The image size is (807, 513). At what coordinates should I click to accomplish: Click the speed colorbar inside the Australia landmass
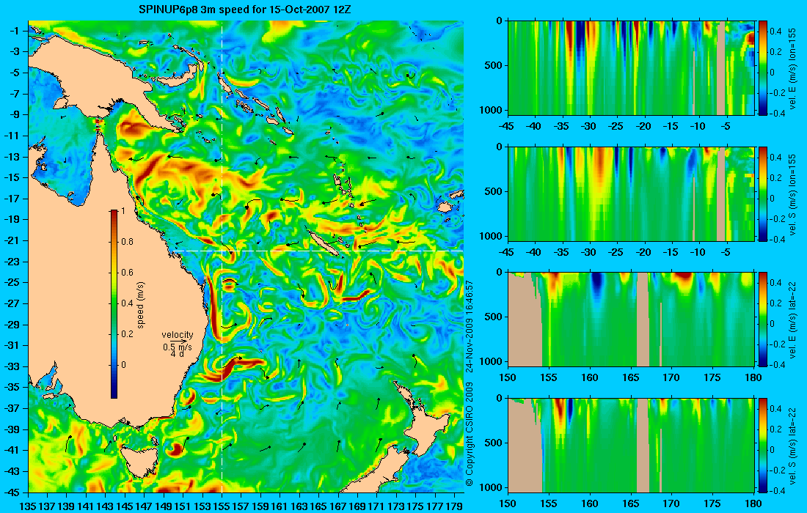click(114, 304)
